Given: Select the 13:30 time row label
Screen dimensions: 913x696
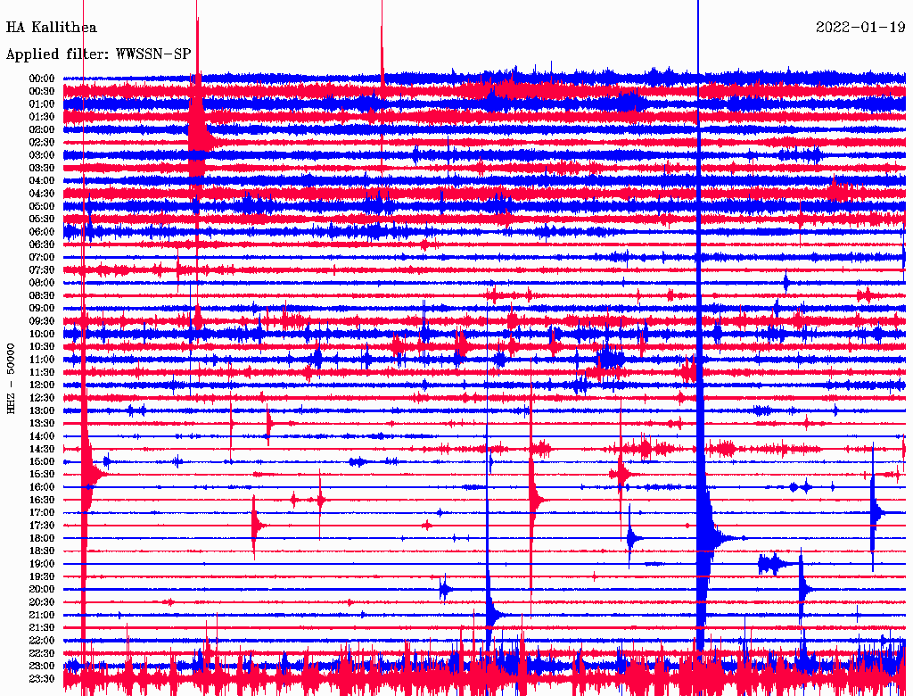Looking at the screenshot, I should pos(42,424).
